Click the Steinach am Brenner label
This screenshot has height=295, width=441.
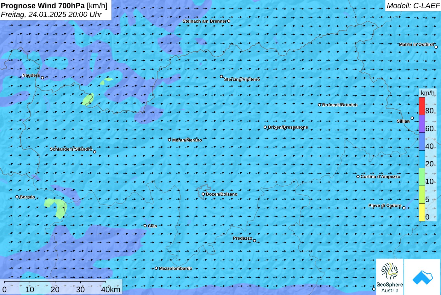click(204, 21)
